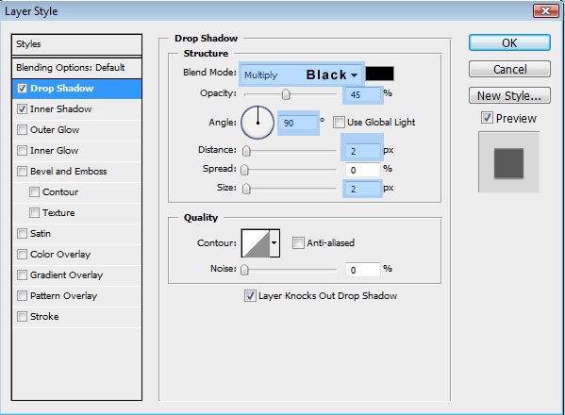Open the Contour curve thumbnail picker

point(256,243)
